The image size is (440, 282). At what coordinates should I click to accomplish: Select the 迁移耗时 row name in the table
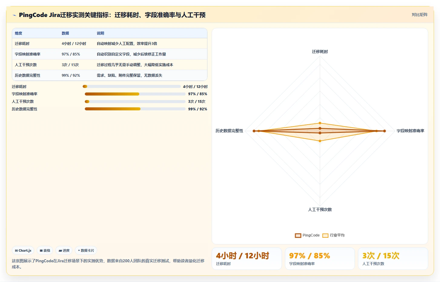pyautogui.click(x=22, y=44)
